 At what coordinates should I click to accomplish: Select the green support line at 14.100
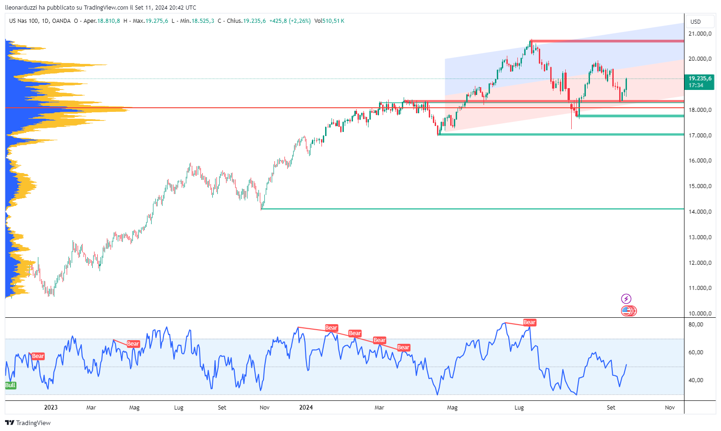473,209
